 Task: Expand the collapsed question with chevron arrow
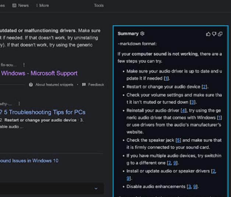tap(96, 189)
